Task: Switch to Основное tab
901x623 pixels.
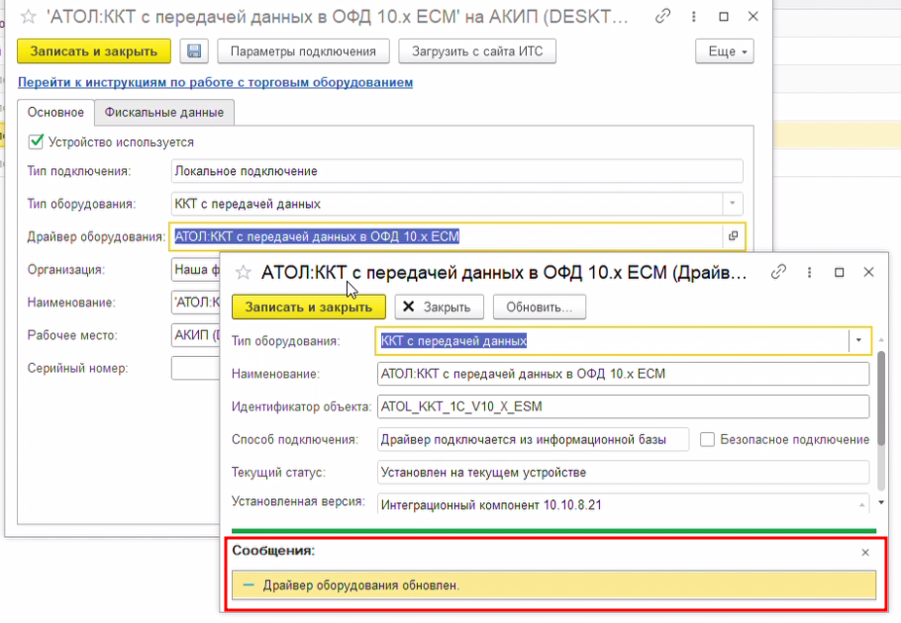Action: click(x=55, y=113)
